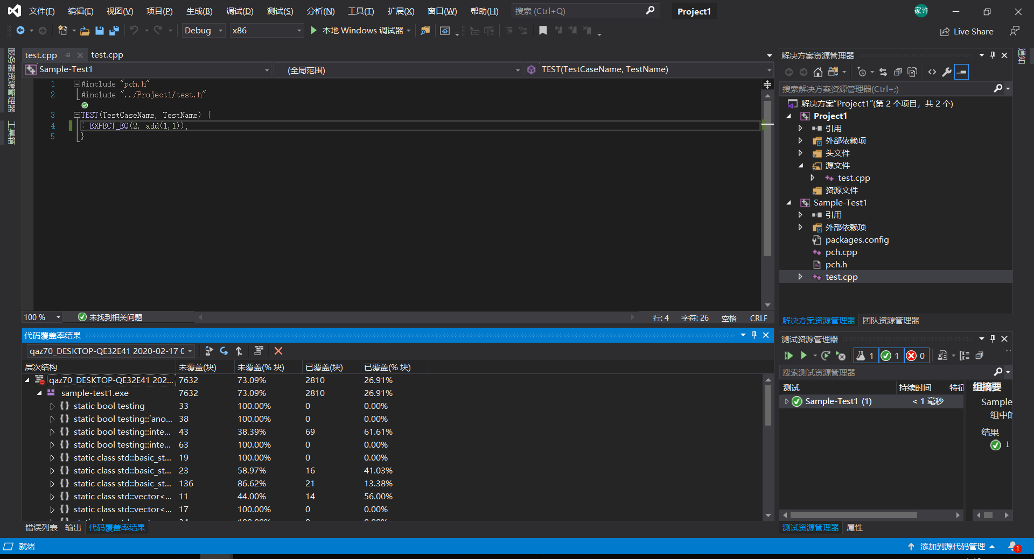The height and width of the screenshot is (559, 1034).
Task: Run All Tests in Test Explorer
Action: point(789,356)
